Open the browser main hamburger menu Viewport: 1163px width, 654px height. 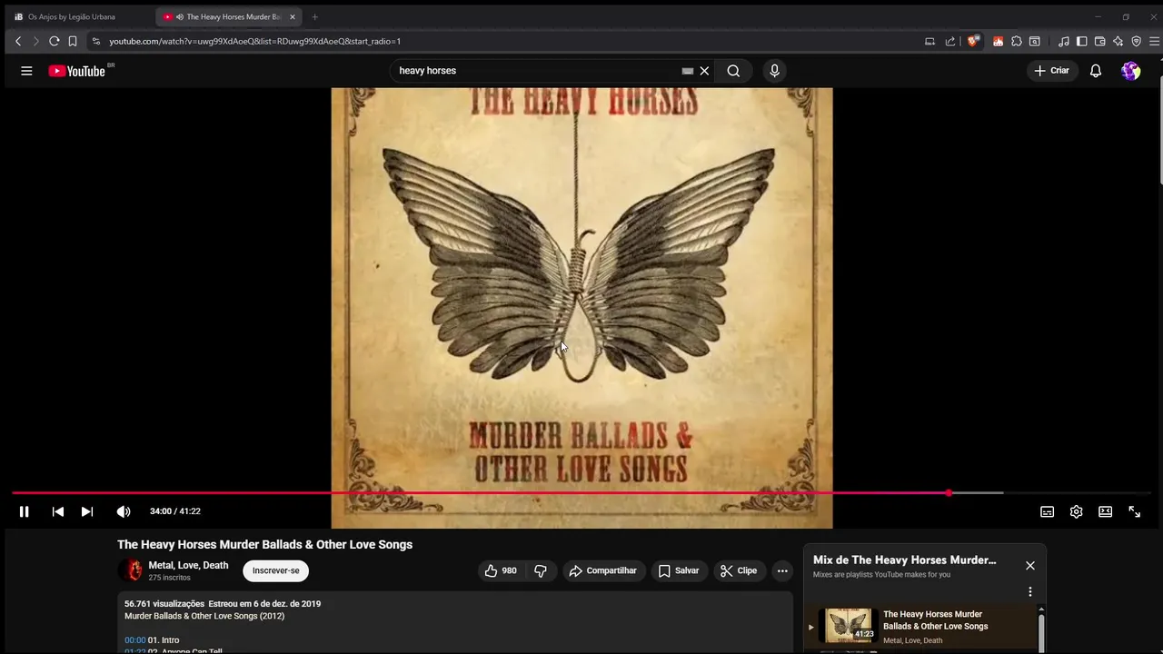click(x=1154, y=41)
